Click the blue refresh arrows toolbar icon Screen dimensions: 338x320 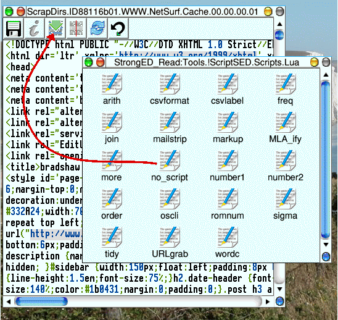tap(97, 28)
